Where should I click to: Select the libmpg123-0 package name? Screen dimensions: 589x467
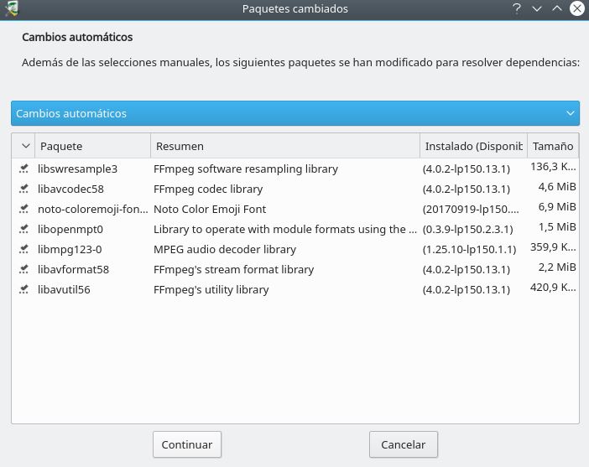[70, 249]
